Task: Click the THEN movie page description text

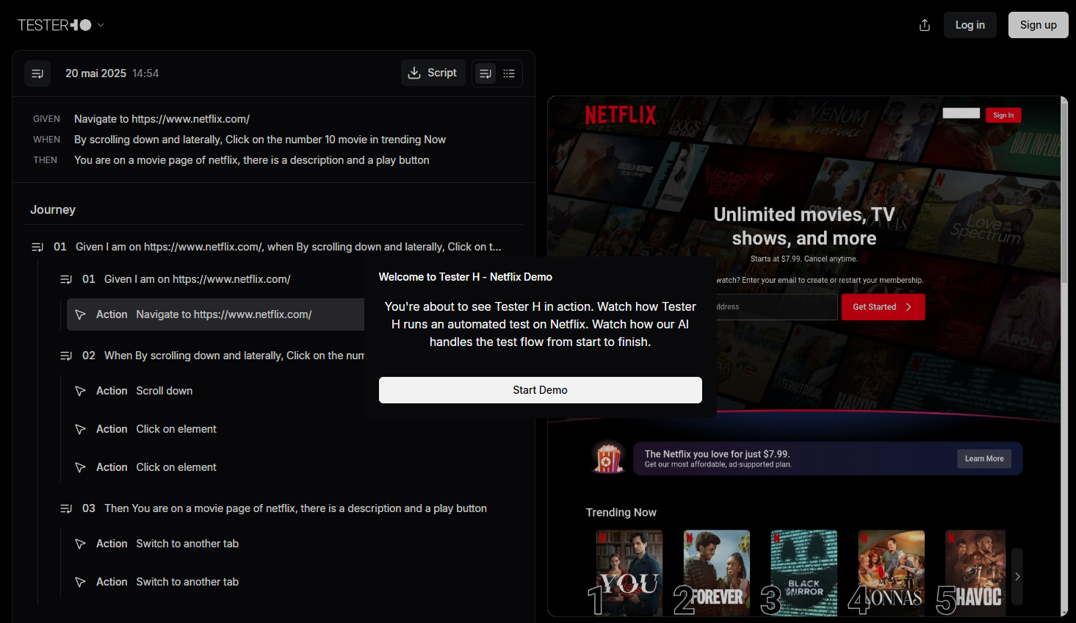Action: 252,160
